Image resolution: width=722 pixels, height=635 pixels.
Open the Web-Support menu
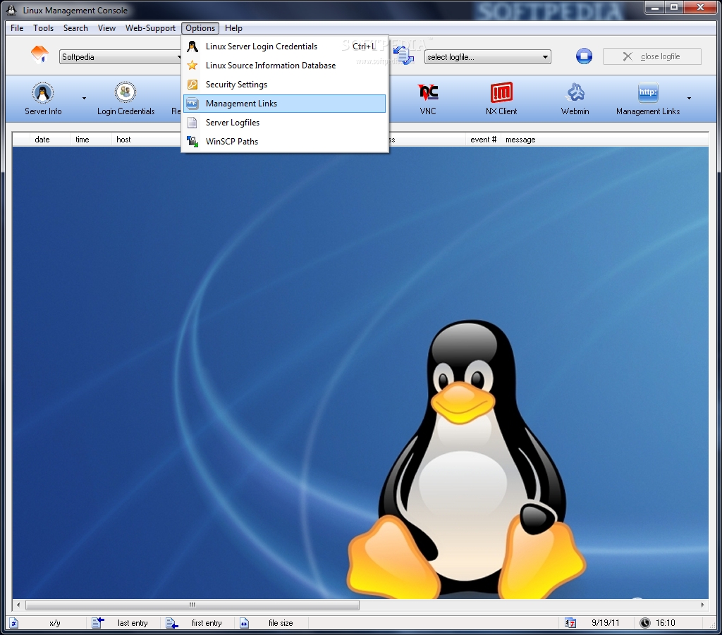151,28
